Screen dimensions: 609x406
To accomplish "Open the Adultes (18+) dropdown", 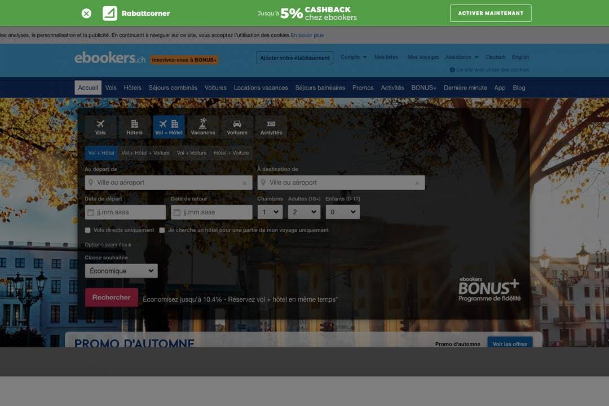I will 304,211.
